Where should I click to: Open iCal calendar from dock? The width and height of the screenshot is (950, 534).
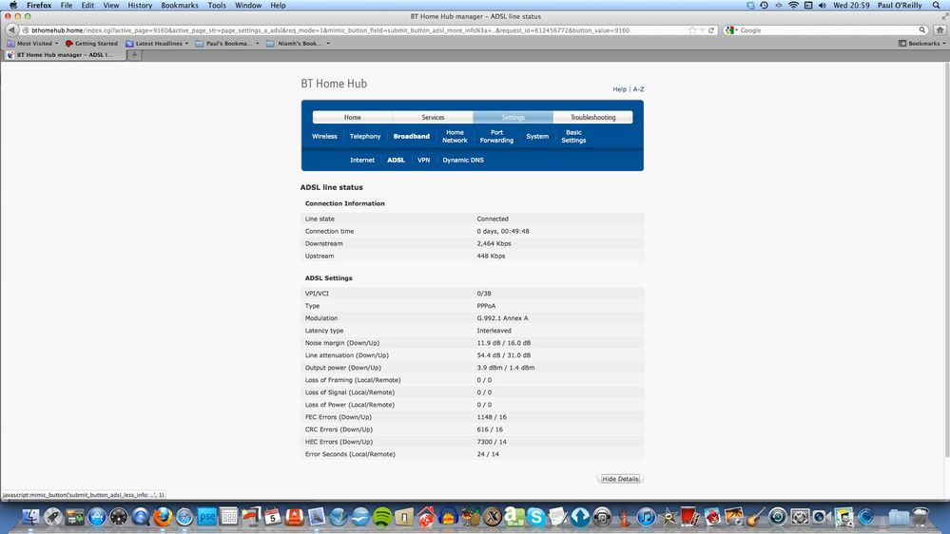(x=273, y=517)
